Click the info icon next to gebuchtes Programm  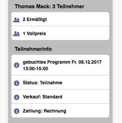pyautogui.click(x=17, y=65)
